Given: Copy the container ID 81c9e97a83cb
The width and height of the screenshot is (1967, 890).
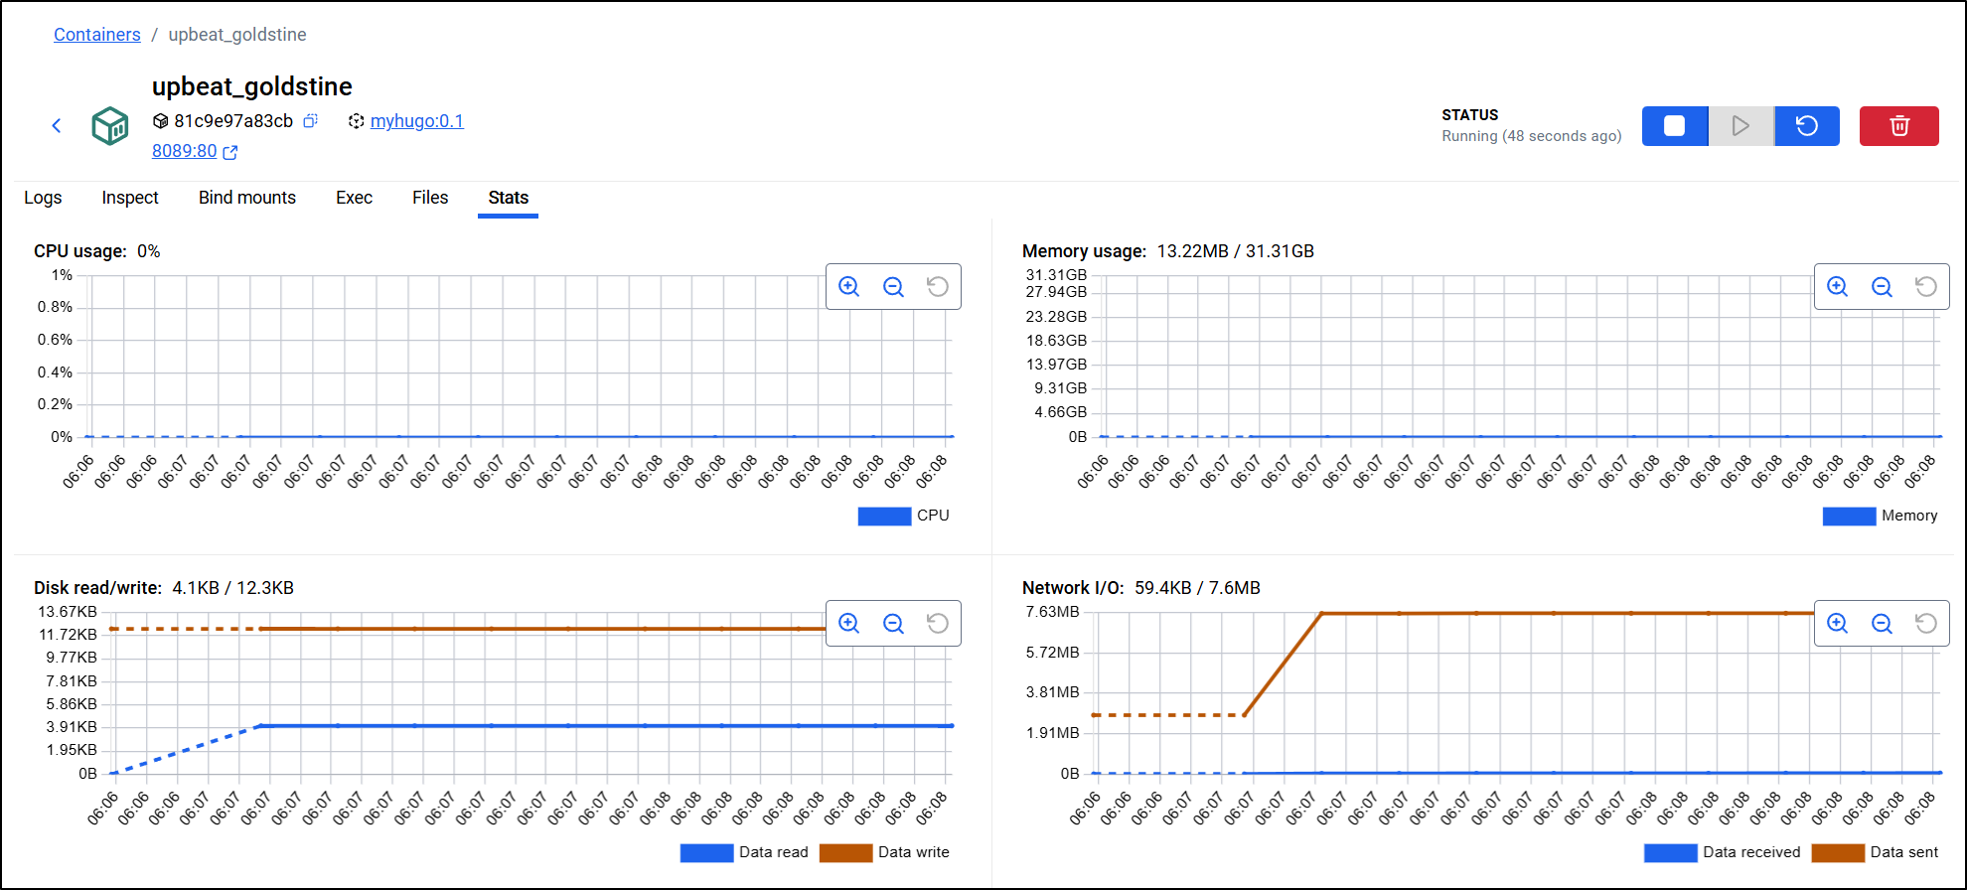Looking at the screenshot, I should 310,121.
